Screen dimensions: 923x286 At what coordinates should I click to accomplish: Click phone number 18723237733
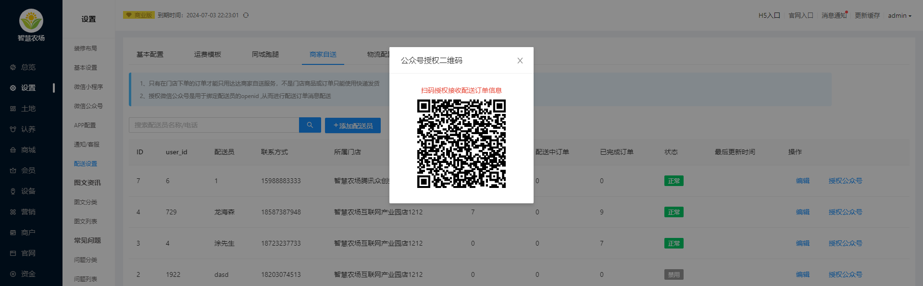281,243
